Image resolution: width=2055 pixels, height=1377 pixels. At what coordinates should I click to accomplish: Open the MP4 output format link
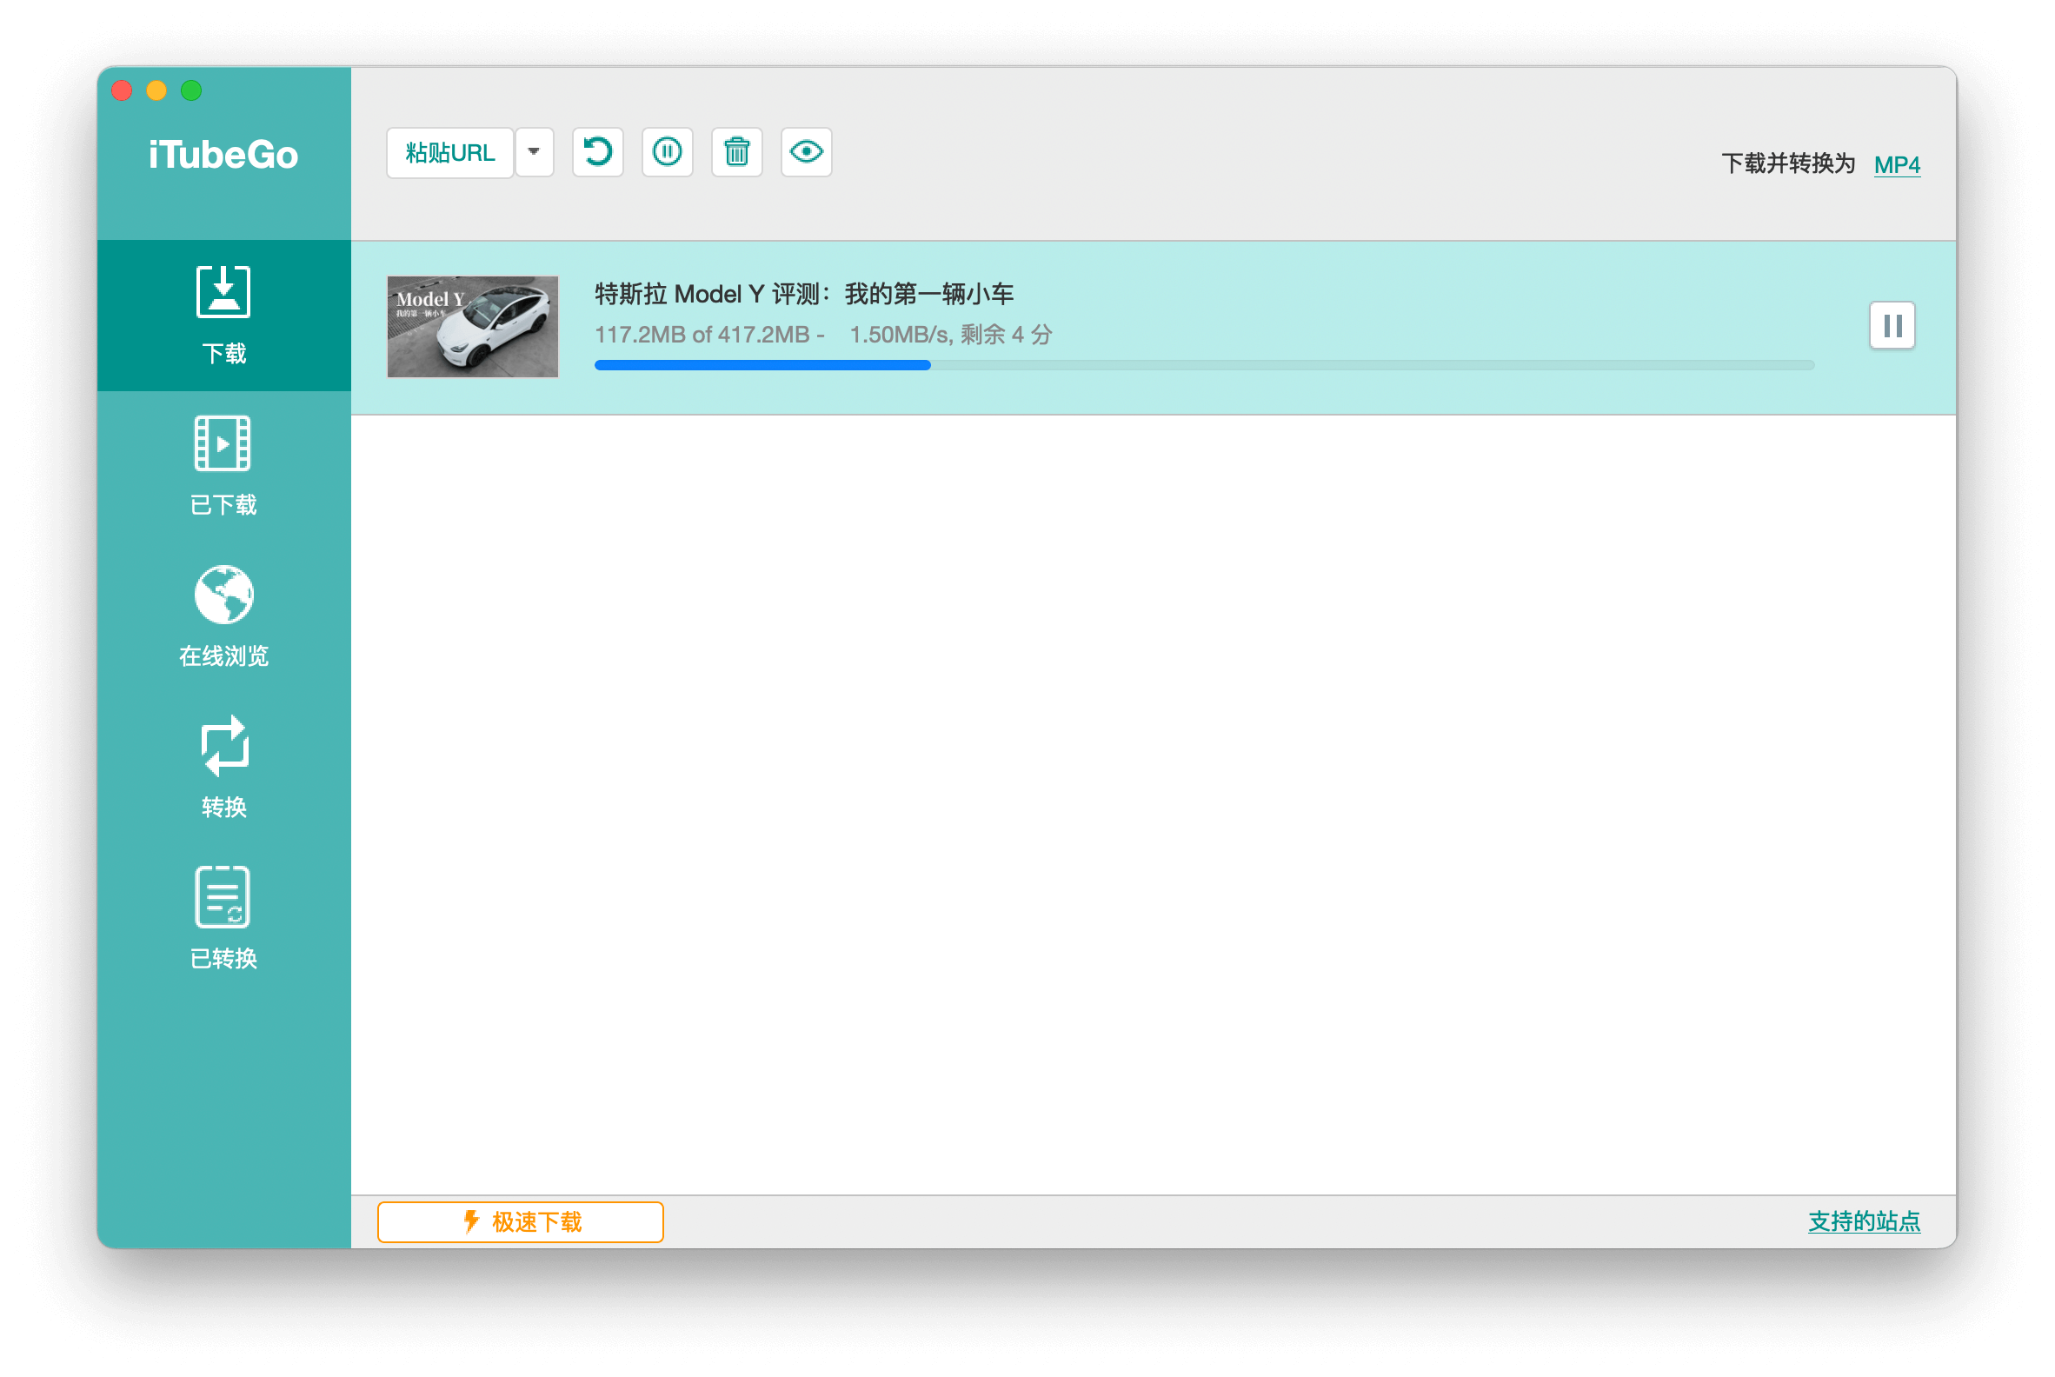click(1897, 164)
